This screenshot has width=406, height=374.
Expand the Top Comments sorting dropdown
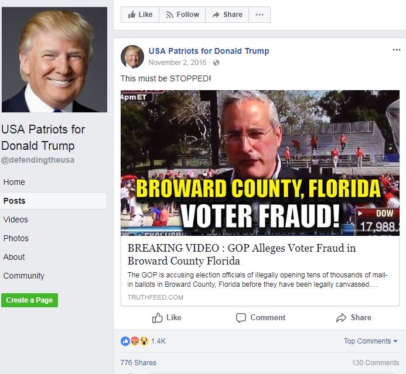pos(370,341)
